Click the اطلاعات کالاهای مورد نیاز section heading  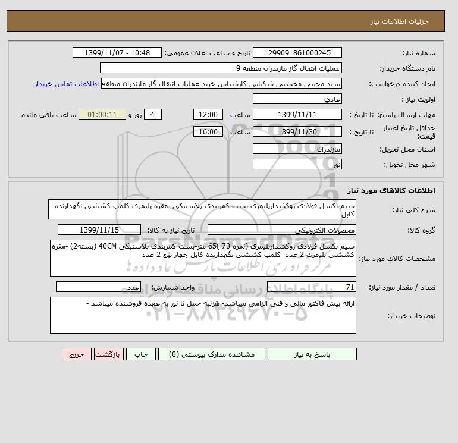point(391,191)
